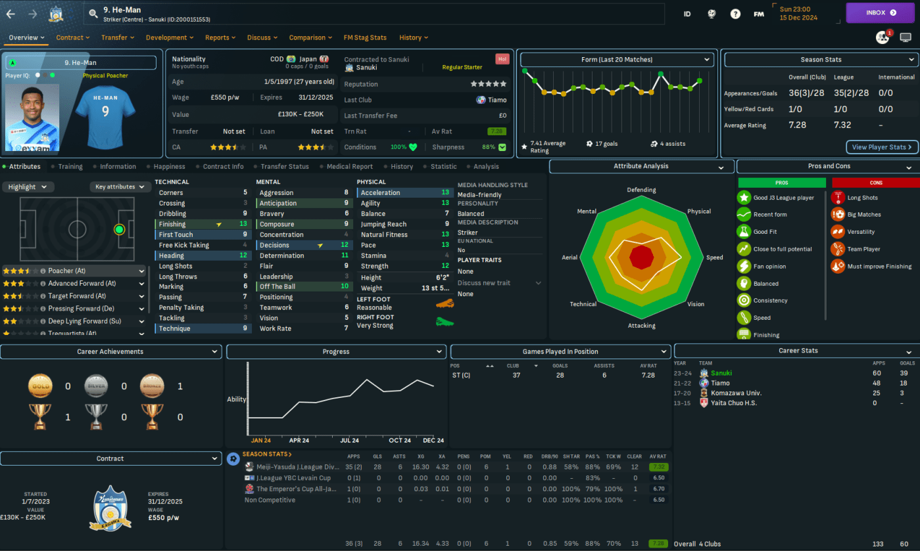Open the Key attributes dropdown
The width and height of the screenshot is (920, 551).
point(121,187)
